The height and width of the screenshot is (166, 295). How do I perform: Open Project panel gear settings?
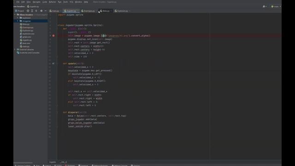pyautogui.click(x=41, y=11)
